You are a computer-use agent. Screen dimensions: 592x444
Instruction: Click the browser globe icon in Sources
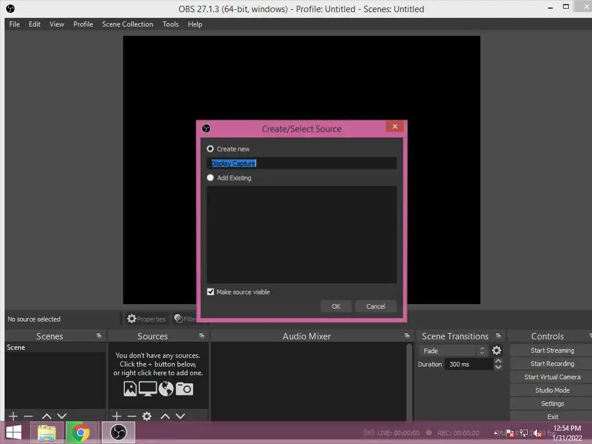point(166,389)
